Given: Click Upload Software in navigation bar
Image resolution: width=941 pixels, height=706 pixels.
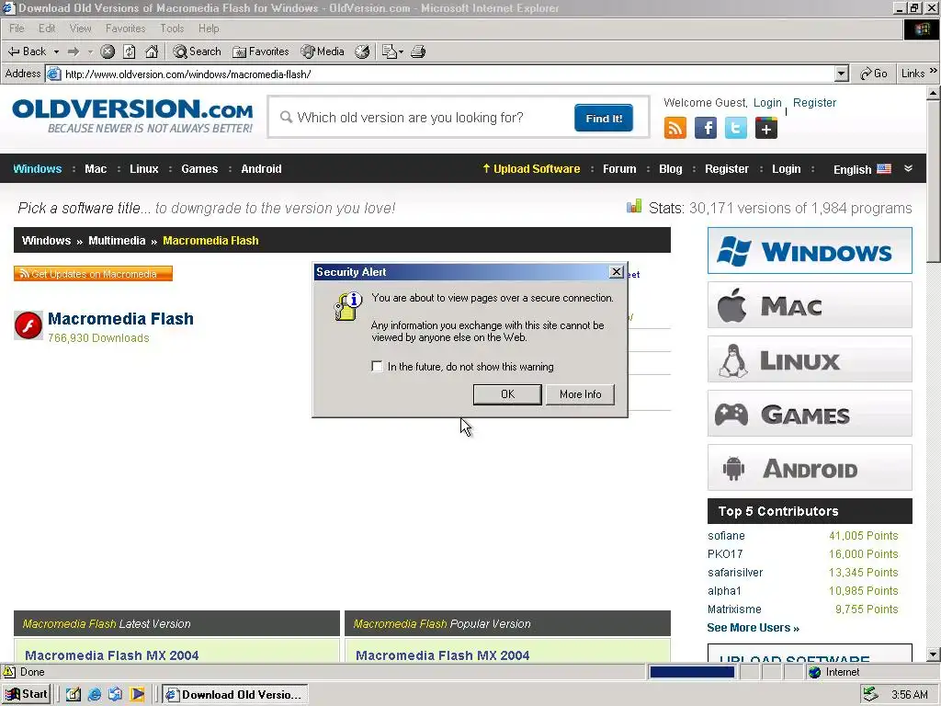Looking at the screenshot, I should coord(531,169).
